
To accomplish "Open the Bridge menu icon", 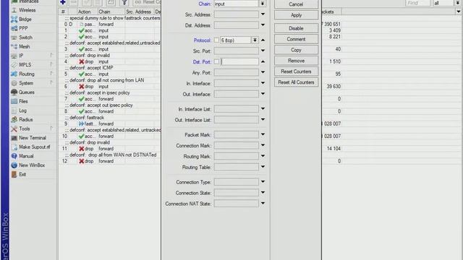I will coord(14,19).
